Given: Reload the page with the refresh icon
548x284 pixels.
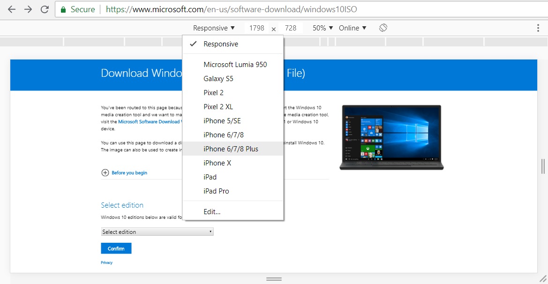Looking at the screenshot, I should pyautogui.click(x=45, y=9).
